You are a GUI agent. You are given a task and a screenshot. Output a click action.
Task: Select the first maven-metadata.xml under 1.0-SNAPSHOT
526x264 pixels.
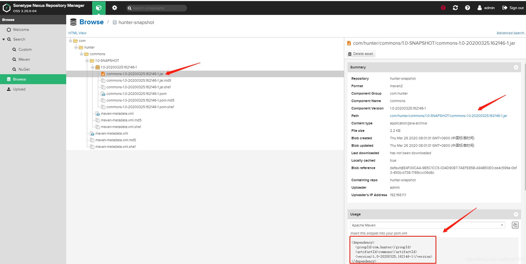117,113
